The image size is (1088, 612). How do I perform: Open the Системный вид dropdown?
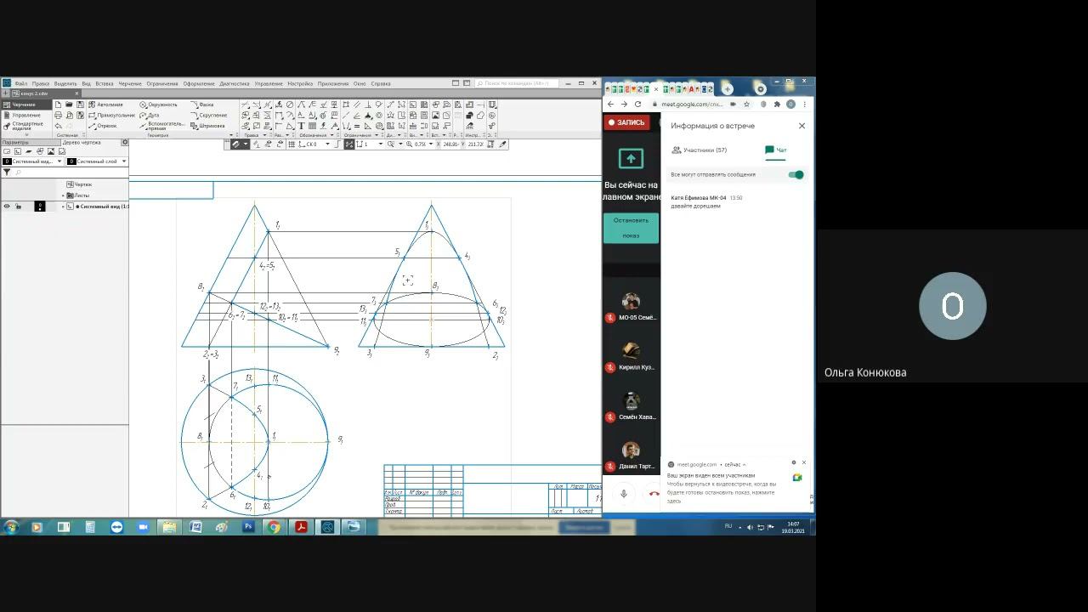[33, 161]
